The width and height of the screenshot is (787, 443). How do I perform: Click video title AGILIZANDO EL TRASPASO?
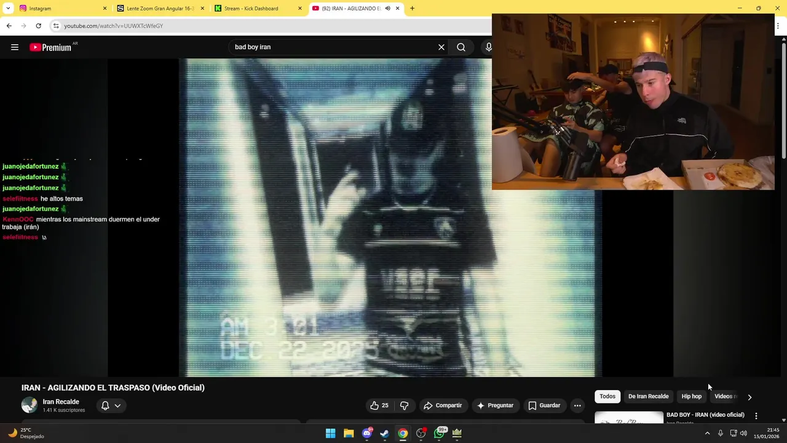click(113, 388)
